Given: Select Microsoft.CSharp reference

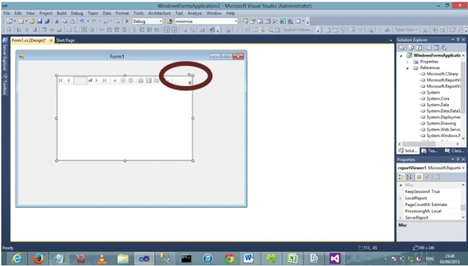Looking at the screenshot, I should pos(442,74).
